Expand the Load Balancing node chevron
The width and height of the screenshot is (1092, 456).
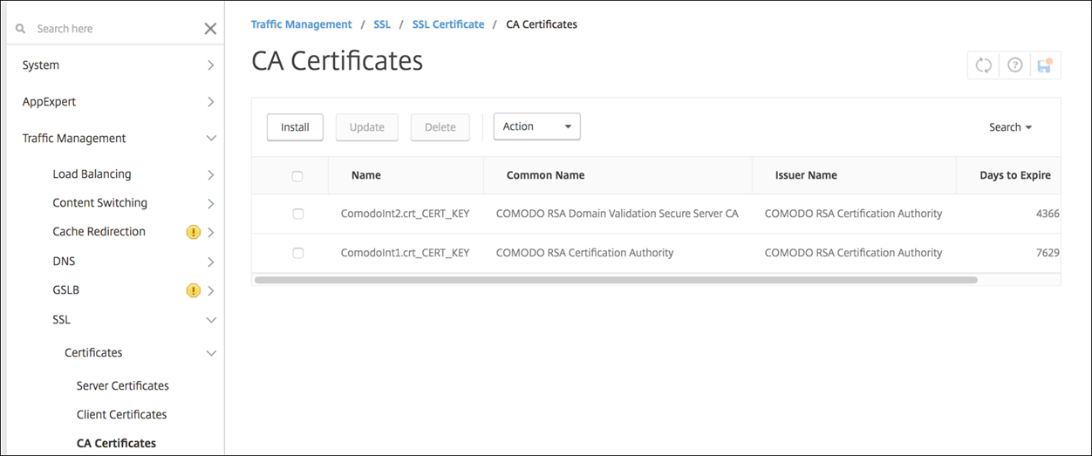coord(210,174)
